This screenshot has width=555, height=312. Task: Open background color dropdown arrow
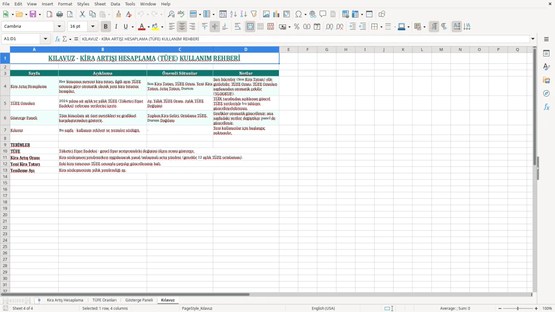(x=162, y=27)
